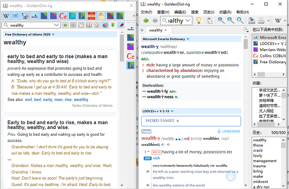Select the olive 中 dictionary icon
This screenshot has width=289, height=189.
(x=120, y=16)
